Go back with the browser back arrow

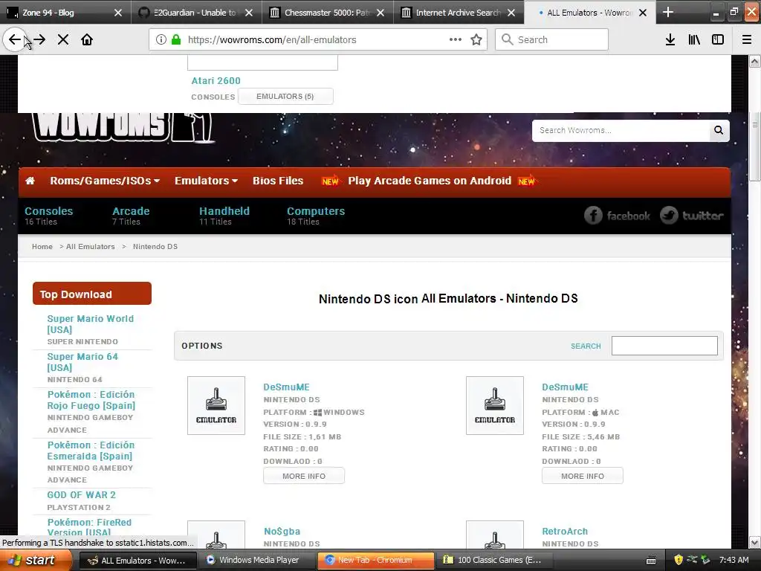pyautogui.click(x=15, y=39)
